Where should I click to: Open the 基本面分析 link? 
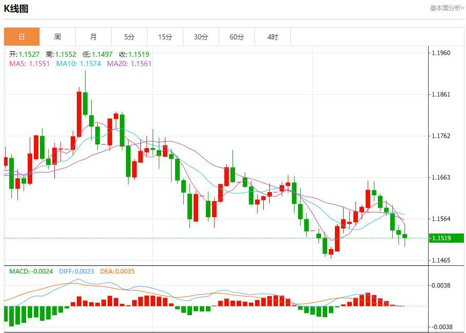(x=447, y=8)
